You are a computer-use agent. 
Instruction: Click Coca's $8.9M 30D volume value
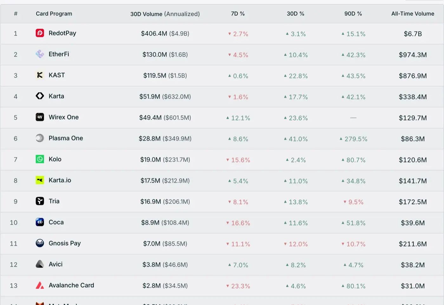tap(150, 223)
